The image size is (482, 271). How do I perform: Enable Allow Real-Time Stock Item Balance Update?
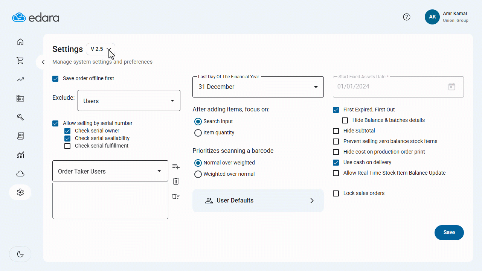click(x=336, y=173)
